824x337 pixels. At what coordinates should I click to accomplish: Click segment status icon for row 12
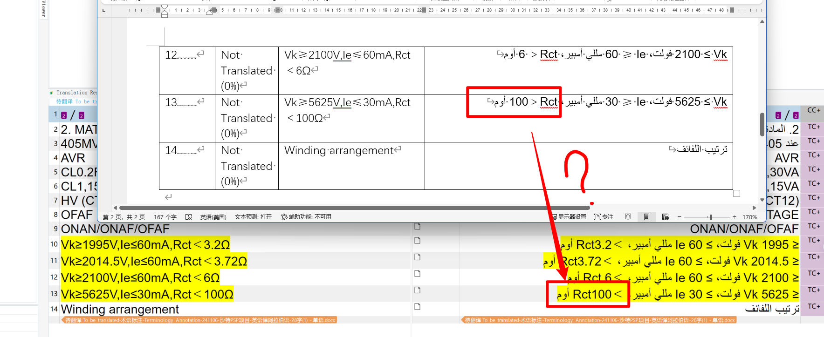[x=418, y=274]
